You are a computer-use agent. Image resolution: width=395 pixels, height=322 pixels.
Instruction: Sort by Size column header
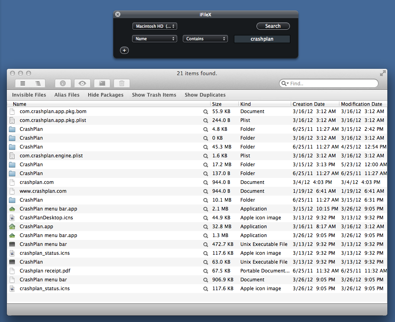click(224, 104)
